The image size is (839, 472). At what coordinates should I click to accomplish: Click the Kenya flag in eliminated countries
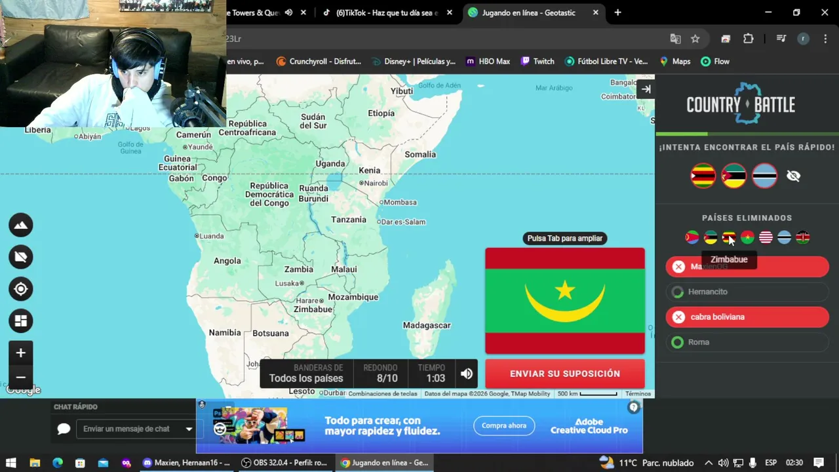click(802, 237)
